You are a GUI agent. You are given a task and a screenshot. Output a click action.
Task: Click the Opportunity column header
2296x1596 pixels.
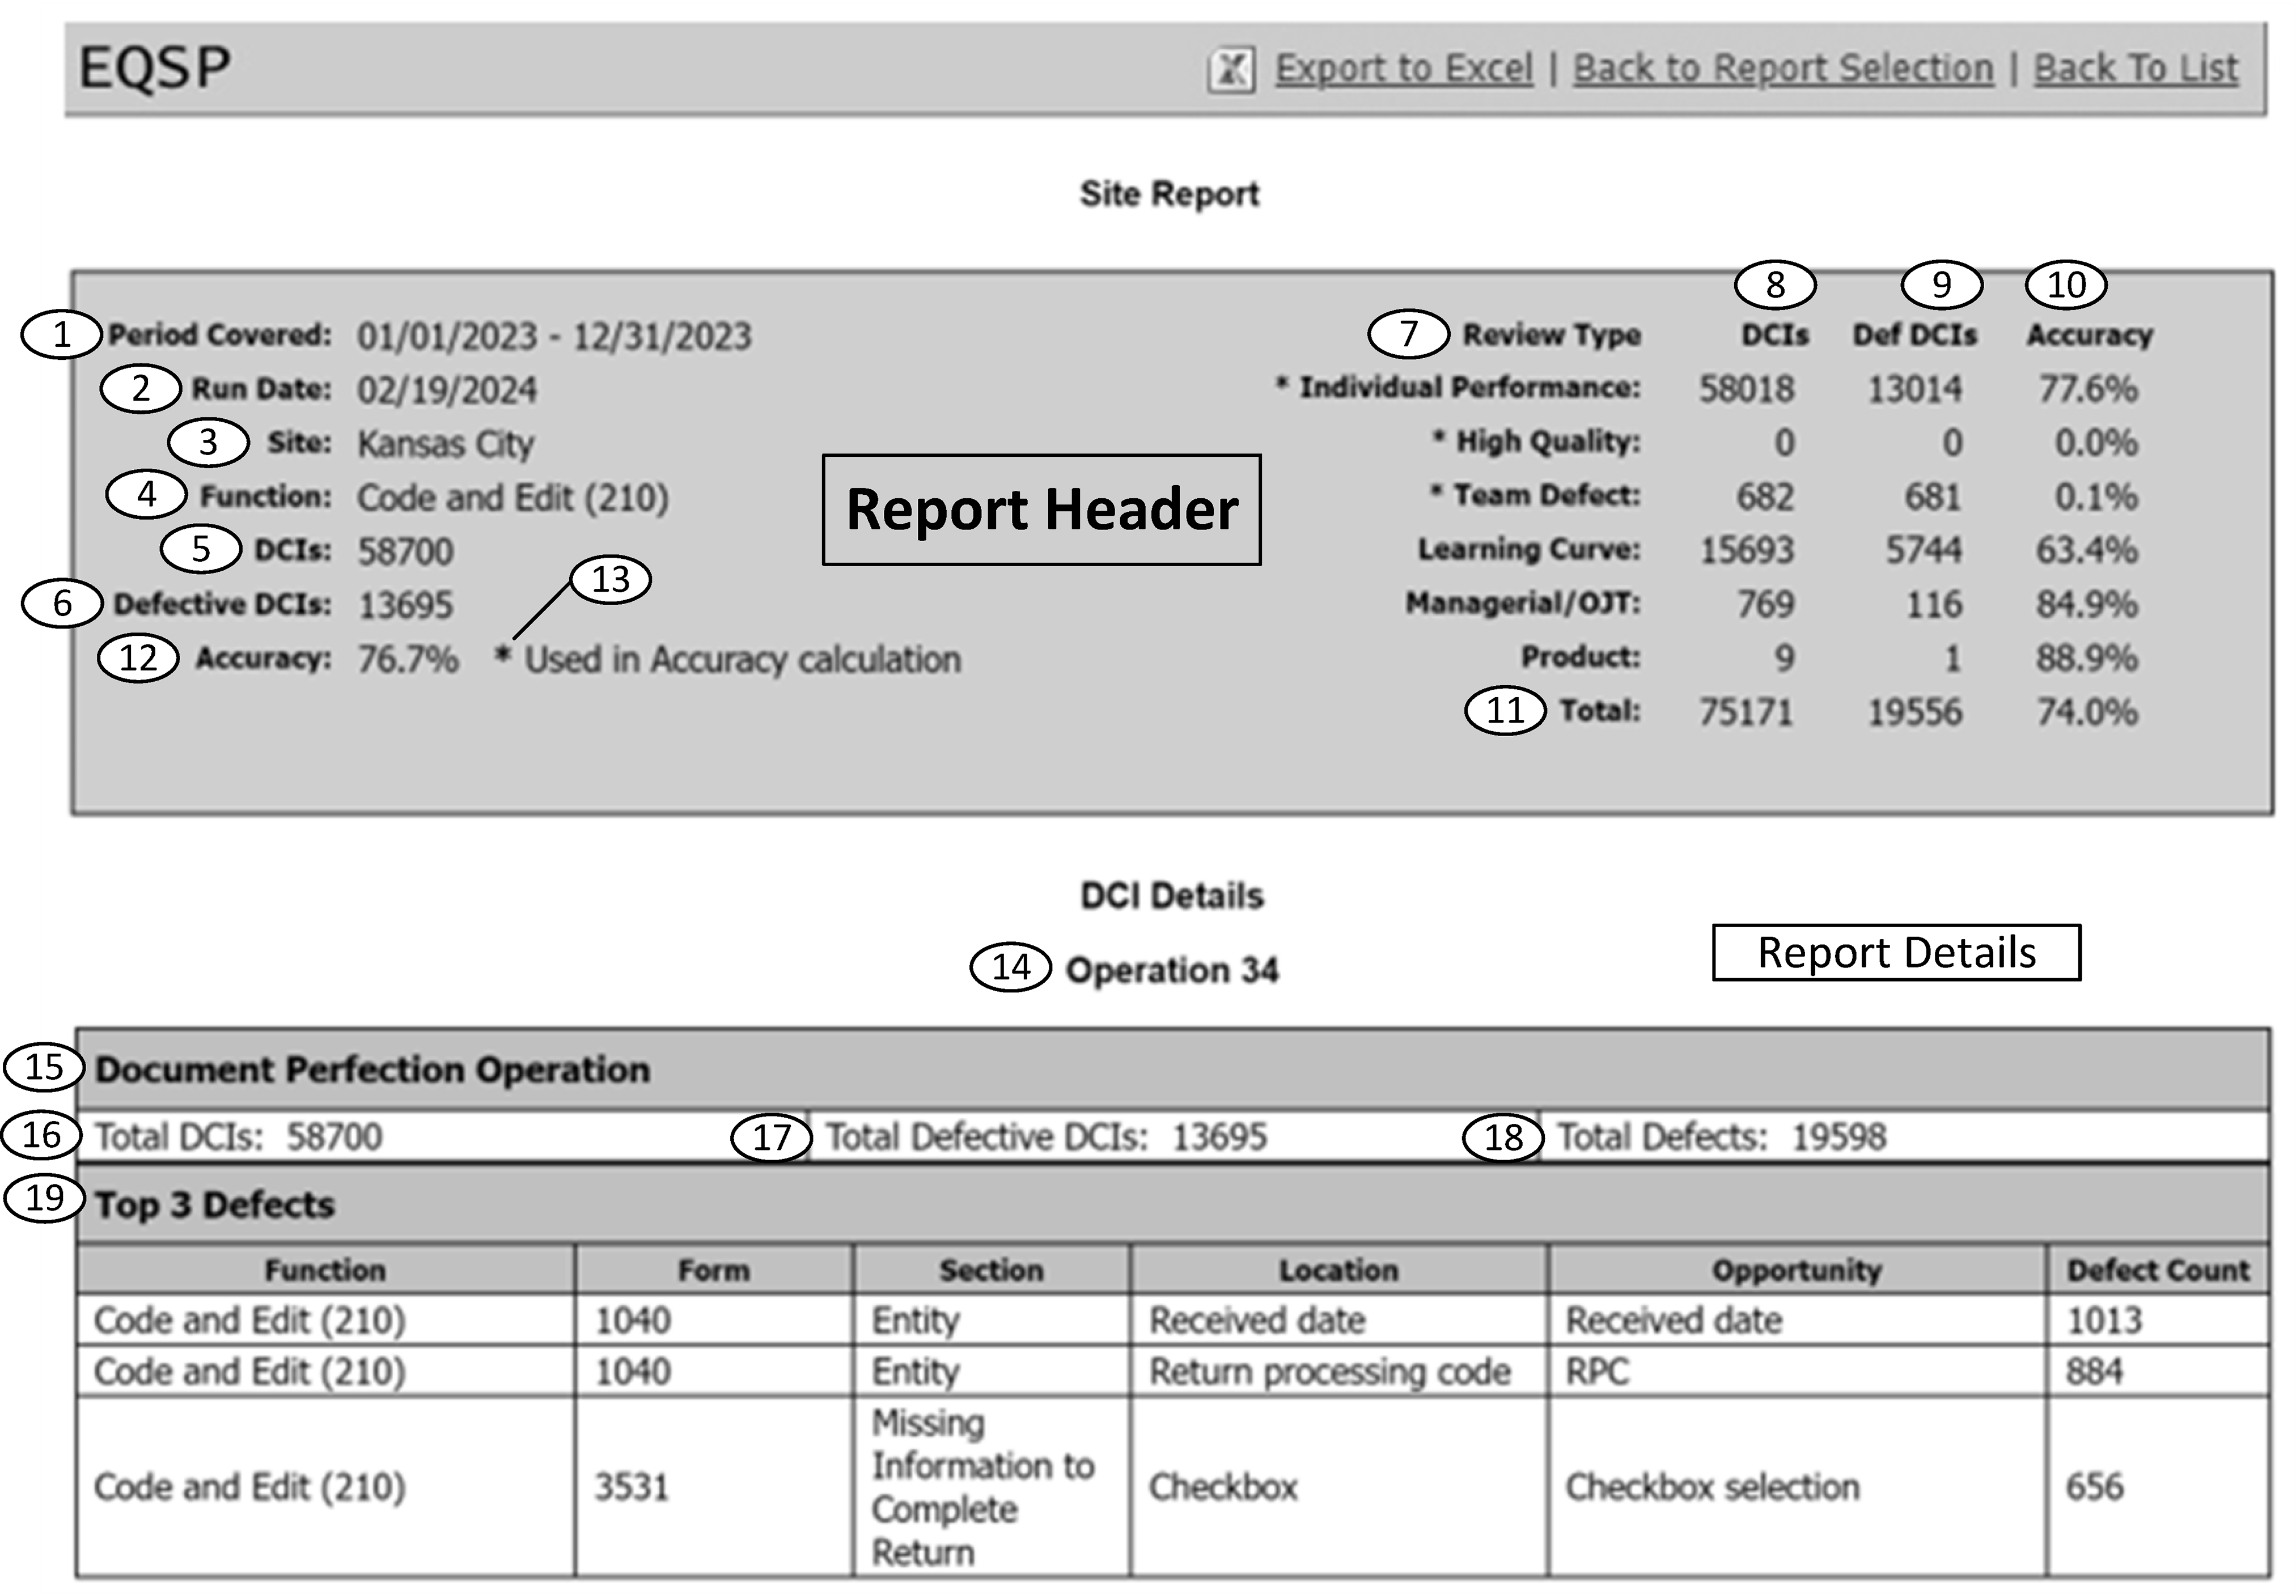coord(1796,1270)
